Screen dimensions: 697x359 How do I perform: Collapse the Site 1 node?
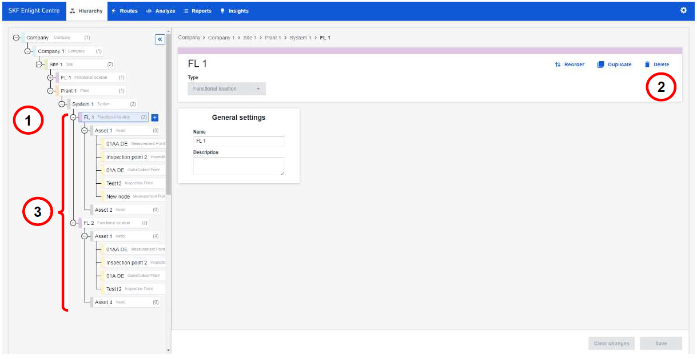coord(39,64)
